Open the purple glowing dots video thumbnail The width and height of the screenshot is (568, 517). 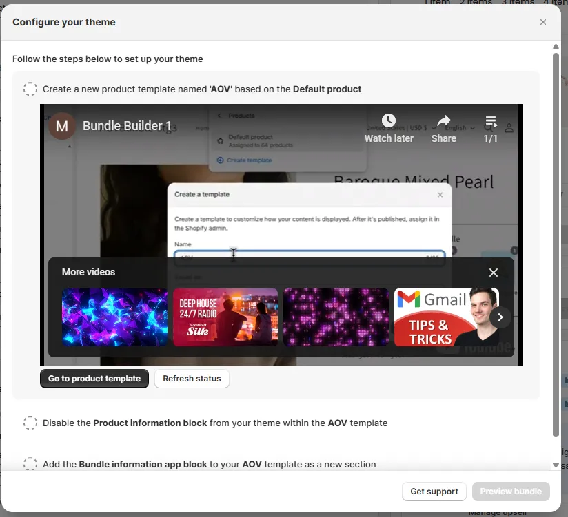336,317
